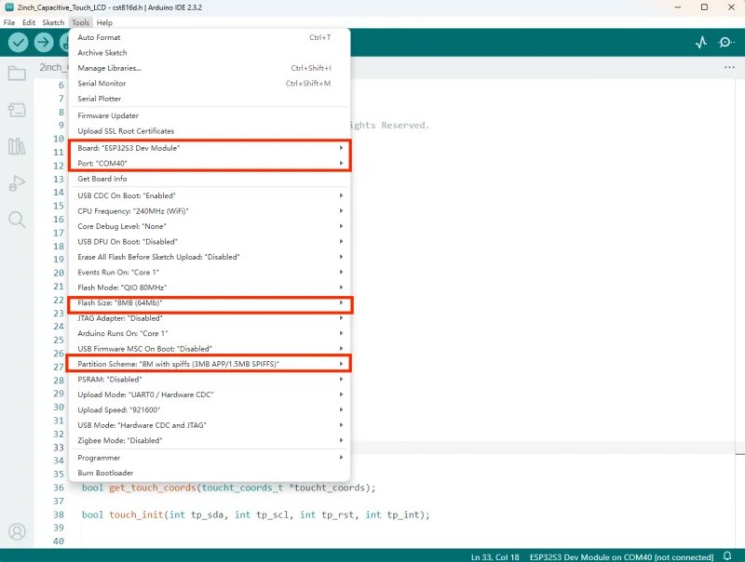Open the Search sidebar icon
Screen dimensions: 745x562
pos(17,220)
